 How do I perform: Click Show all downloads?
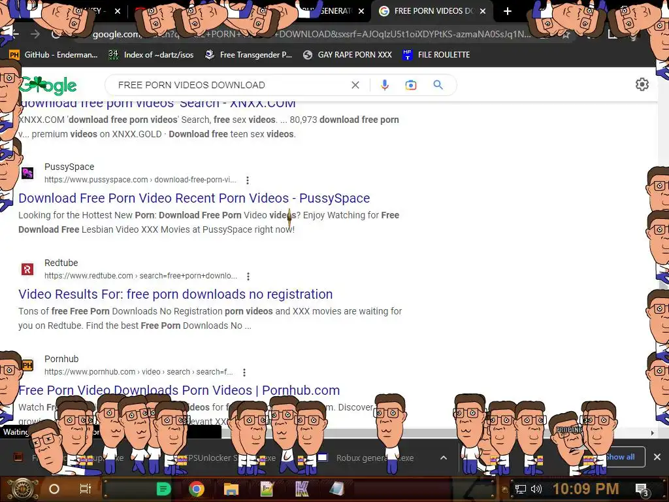tap(620, 457)
